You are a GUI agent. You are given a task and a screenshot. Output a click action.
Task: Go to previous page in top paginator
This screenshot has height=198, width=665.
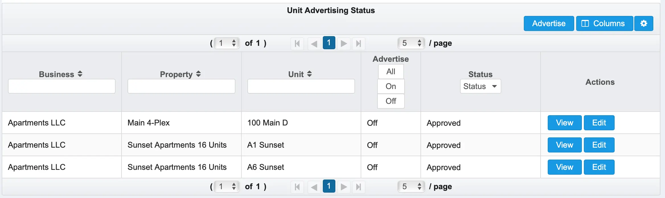coord(314,44)
